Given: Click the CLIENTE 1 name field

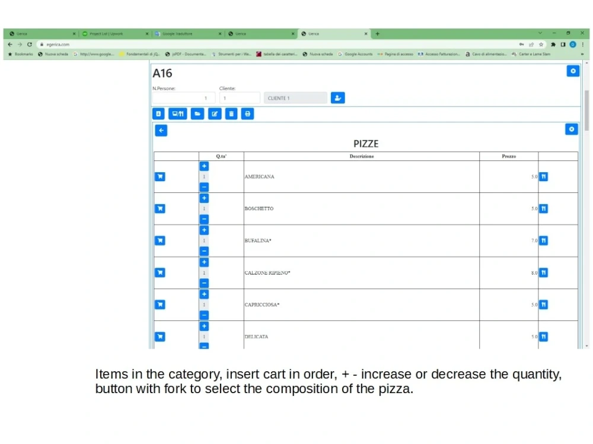Looking at the screenshot, I should pyautogui.click(x=295, y=98).
